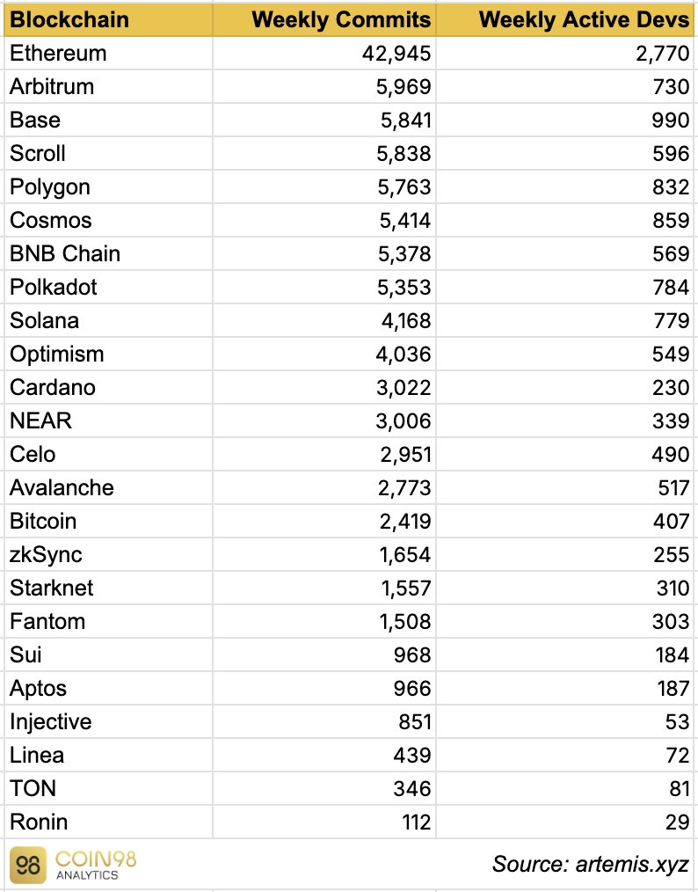Image resolution: width=698 pixels, height=892 pixels.
Task: Click Solana's 779 active devs cell
Action: (671, 320)
